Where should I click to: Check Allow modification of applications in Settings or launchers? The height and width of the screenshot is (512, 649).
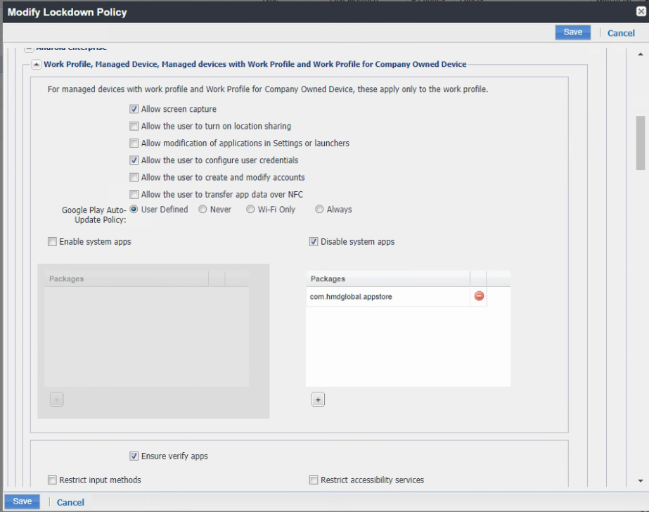pos(134,143)
